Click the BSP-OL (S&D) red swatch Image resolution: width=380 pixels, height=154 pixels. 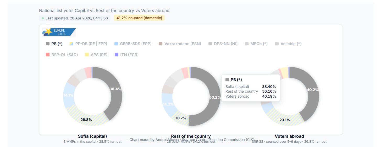(x=48, y=55)
